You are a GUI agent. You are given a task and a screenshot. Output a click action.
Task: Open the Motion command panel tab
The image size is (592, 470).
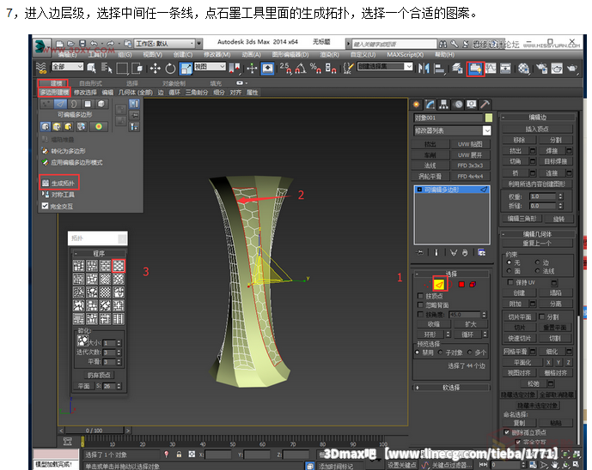point(458,105)
